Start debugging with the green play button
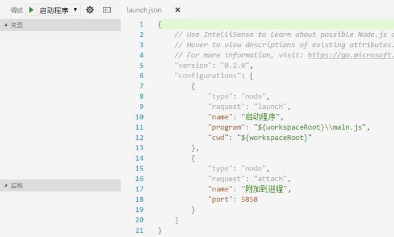This screenshot has width=394, height=237. pos(31,10)
